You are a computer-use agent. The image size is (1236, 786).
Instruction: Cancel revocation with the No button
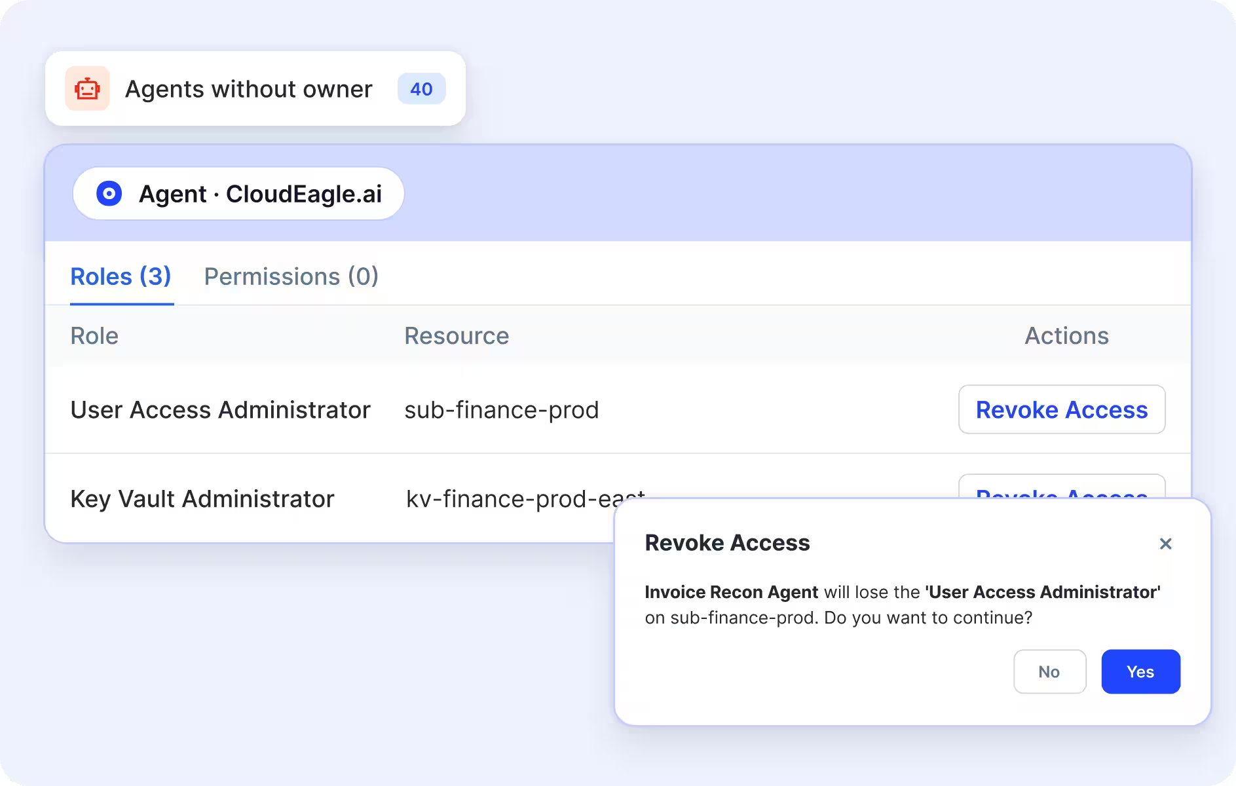1049,671
